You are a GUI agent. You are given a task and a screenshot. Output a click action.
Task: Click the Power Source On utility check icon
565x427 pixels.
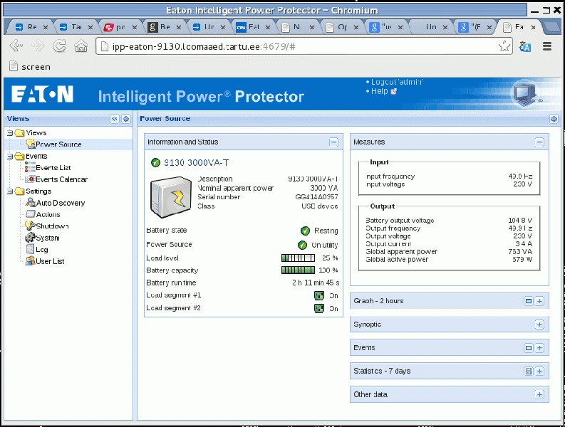(302, 246)
